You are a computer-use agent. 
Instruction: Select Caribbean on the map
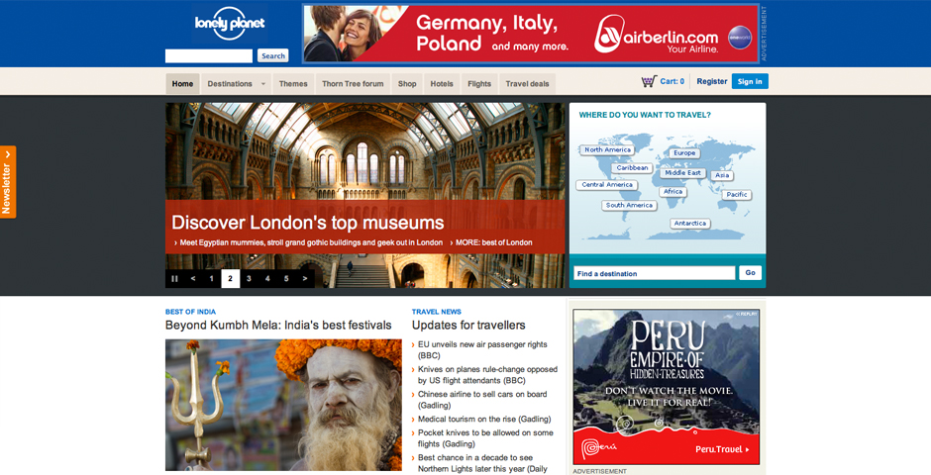coord(632,168)
